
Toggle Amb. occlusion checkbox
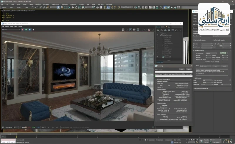point(213,44)
